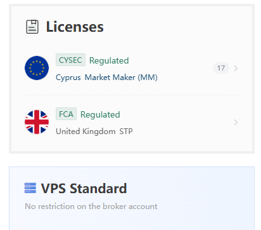Click the United Kingdom country label

click(86, 132)
